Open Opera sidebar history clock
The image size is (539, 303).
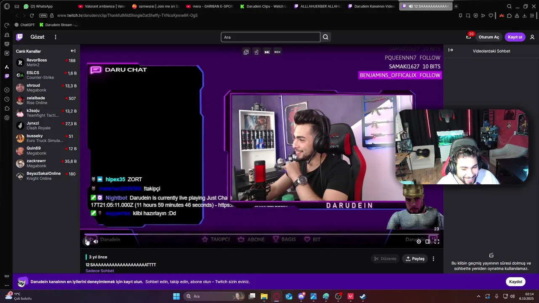tap(7, 99)
